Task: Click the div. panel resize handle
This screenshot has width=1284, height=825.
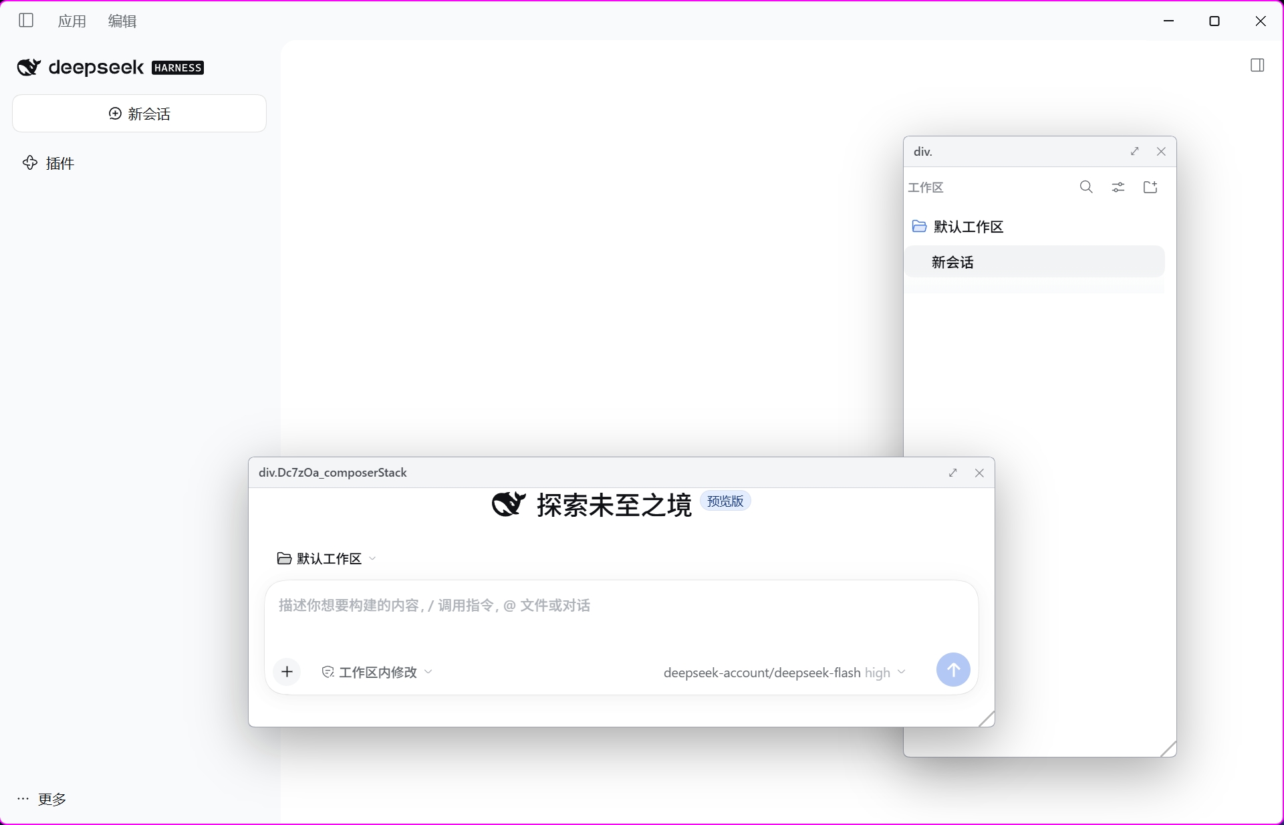Action: (x=1168, y=749)
